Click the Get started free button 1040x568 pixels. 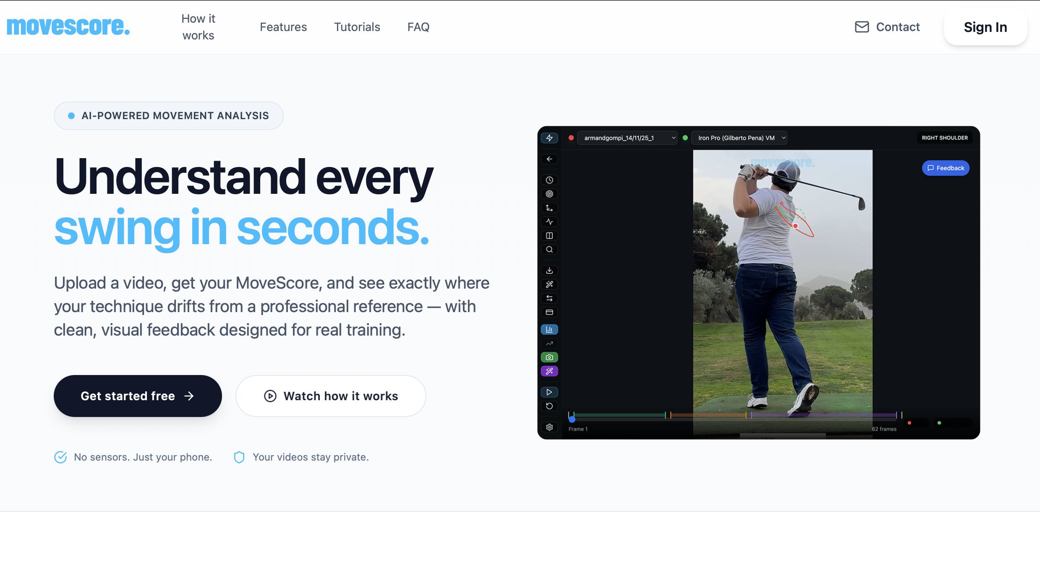[x=137, y=396]
